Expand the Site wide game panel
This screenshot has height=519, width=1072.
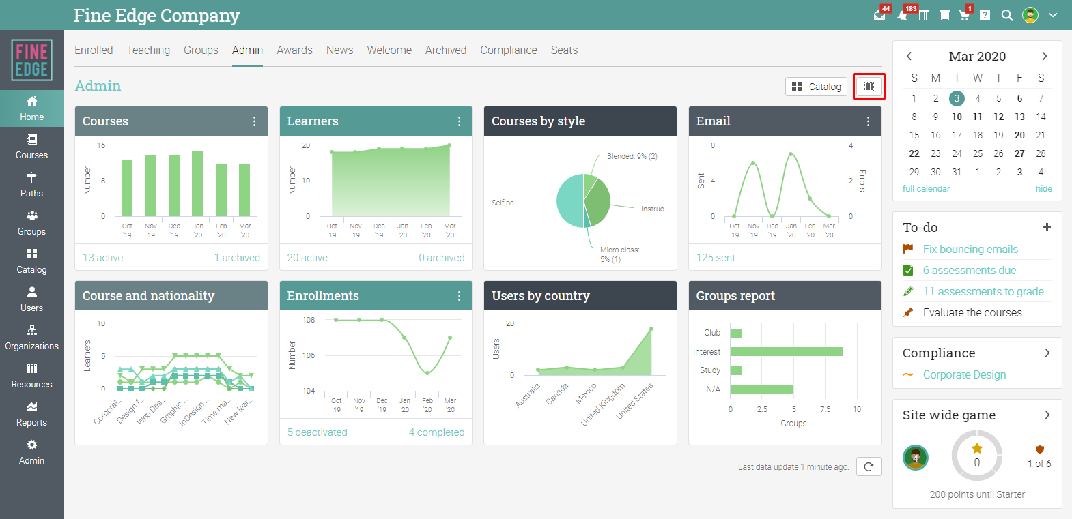pyautogui.click(x=1047, y=415)
